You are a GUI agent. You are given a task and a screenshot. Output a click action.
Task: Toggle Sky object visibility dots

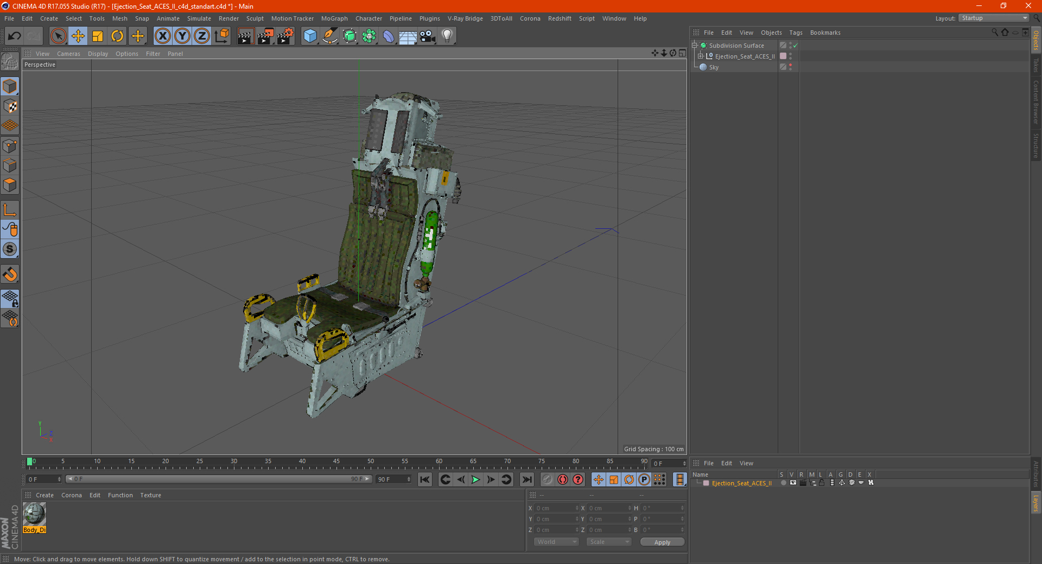click(791, 67)
